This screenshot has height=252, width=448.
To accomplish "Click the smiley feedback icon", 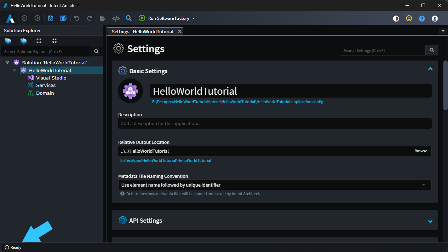I will (409, 18).
